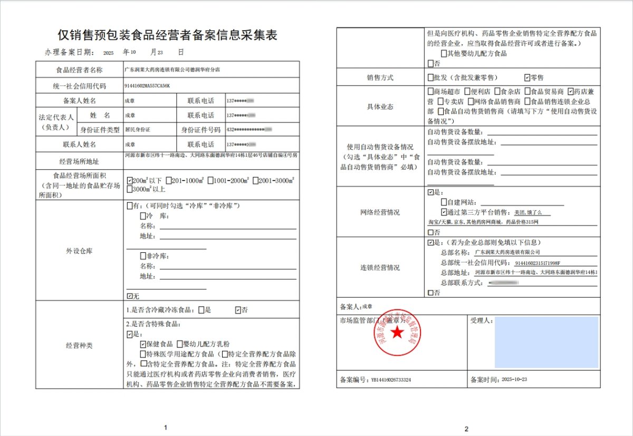Check the 冷库 warehouse option
The height and width of the screenshot is (436, 633).
click(142, 215)
